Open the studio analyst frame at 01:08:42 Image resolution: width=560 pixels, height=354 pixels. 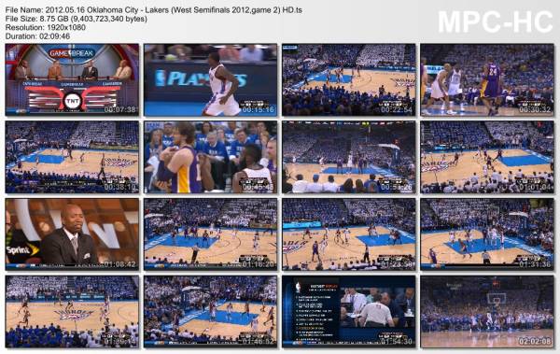click(x=72, y=234)
